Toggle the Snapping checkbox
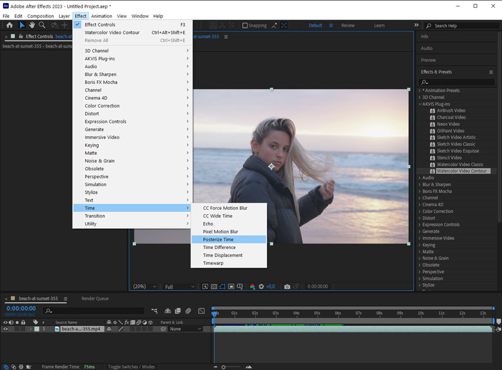This screenshot has height=370, width=502. (x=245, y=25)
